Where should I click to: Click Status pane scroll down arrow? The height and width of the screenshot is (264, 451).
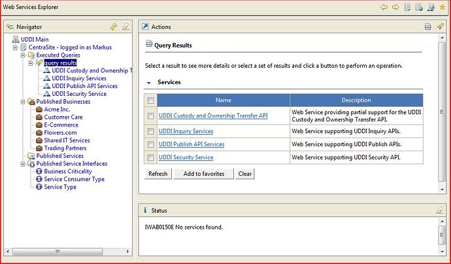[x=442, y=252]
